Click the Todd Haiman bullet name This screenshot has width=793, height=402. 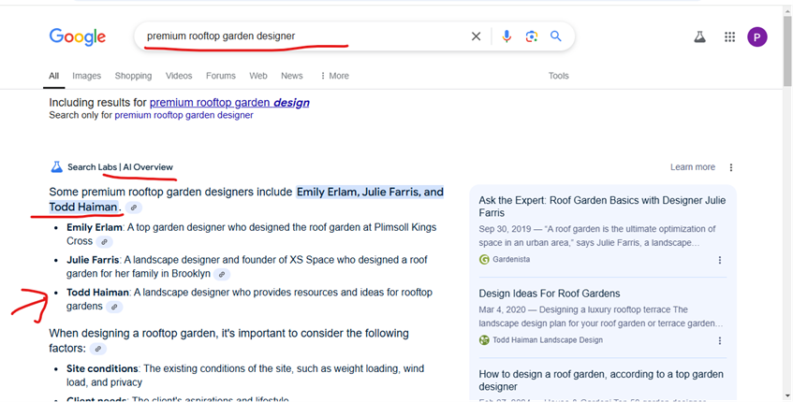(97, 293)
